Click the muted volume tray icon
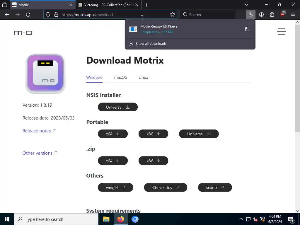Image resolution: width=300 pixels, height=225 pixels. (x=255, y=219)
